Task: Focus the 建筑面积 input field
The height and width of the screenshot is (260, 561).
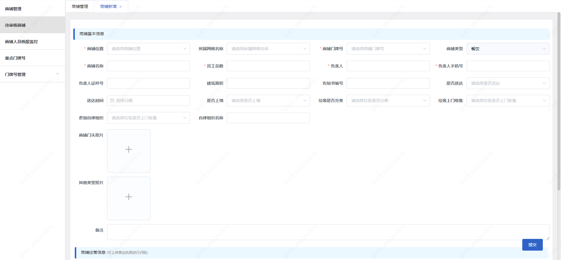Action: [268, 83]
